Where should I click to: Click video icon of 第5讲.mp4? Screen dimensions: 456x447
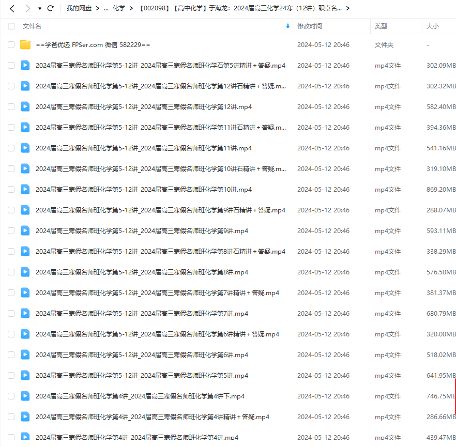point(25,375)
